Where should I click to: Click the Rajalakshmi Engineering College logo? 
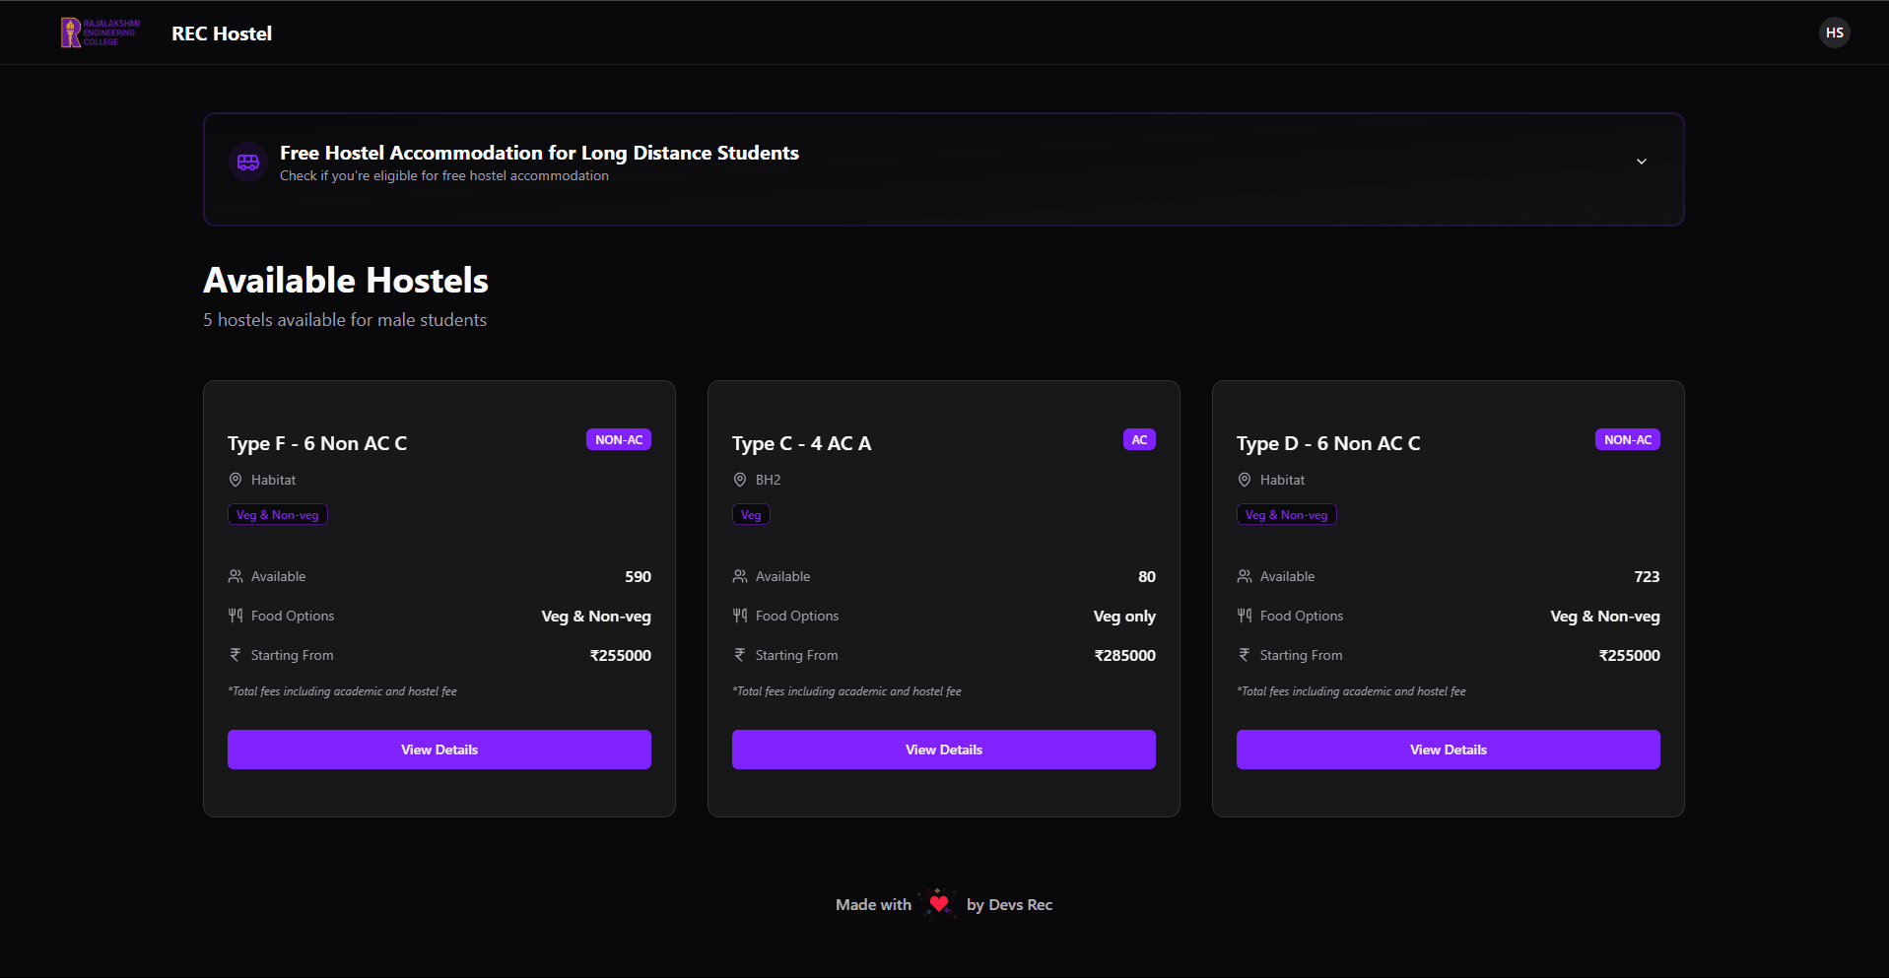click(99, 32)
